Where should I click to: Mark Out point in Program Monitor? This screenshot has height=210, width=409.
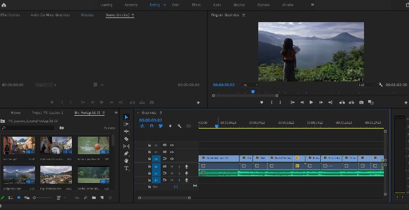point(280,102)
